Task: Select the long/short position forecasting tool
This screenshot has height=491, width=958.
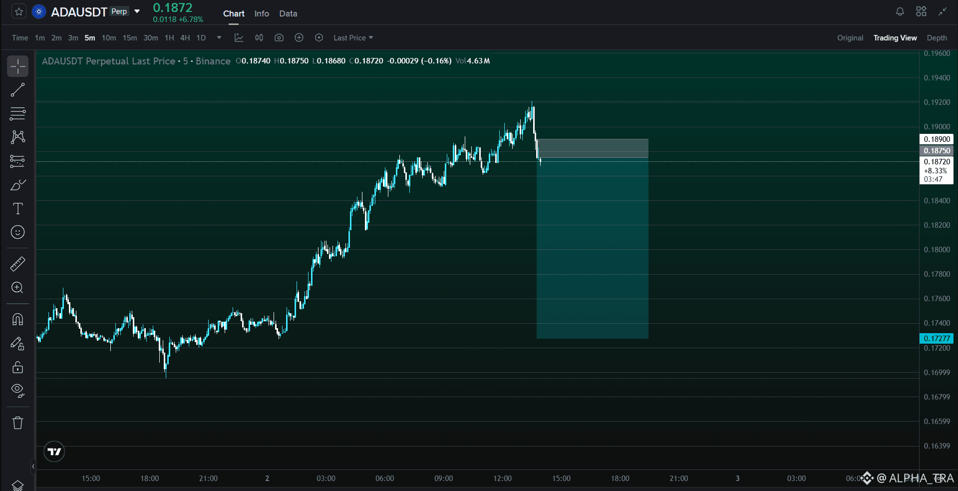Action: [18, 161]
